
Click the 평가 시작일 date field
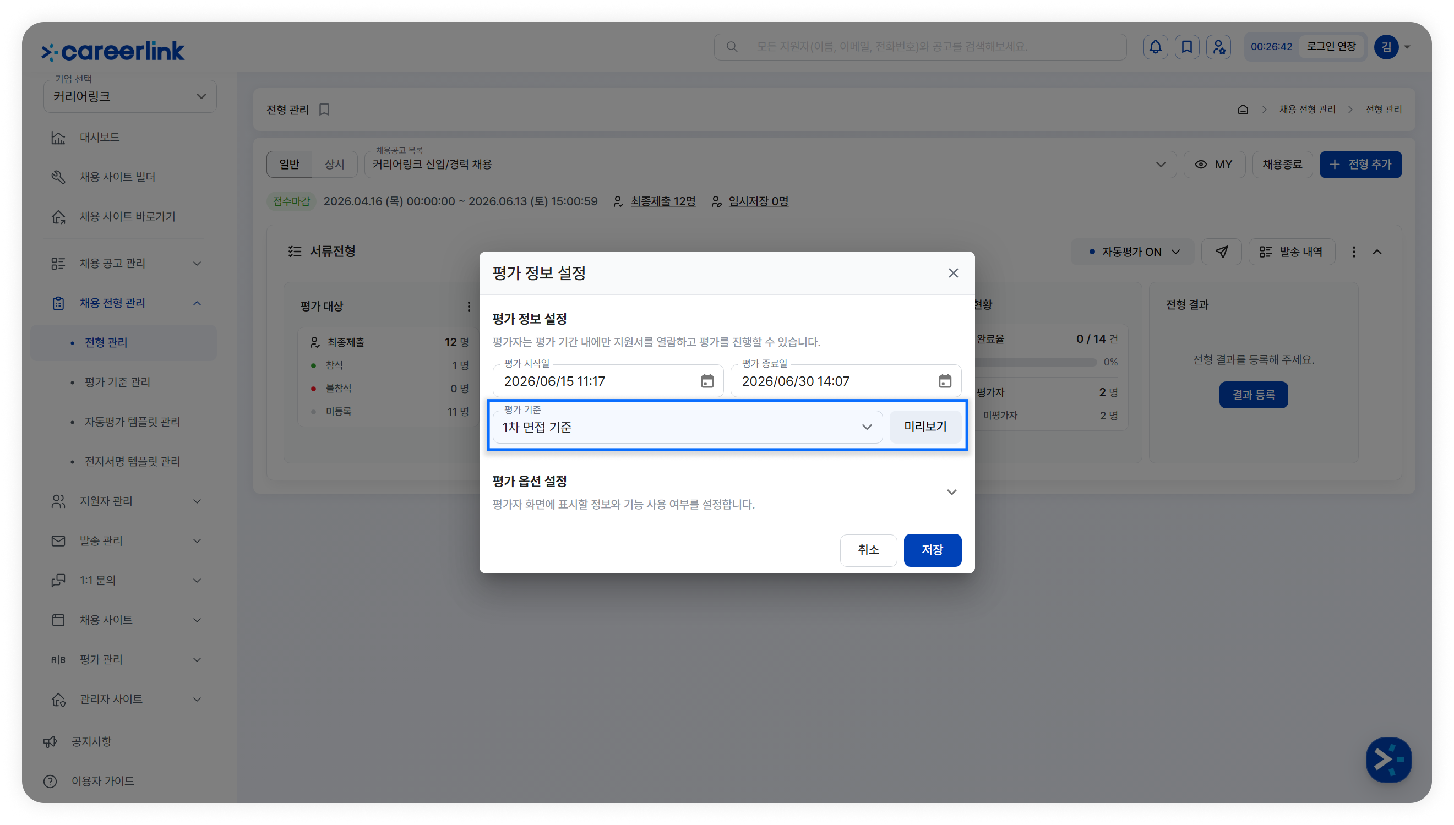click(607, 381)
